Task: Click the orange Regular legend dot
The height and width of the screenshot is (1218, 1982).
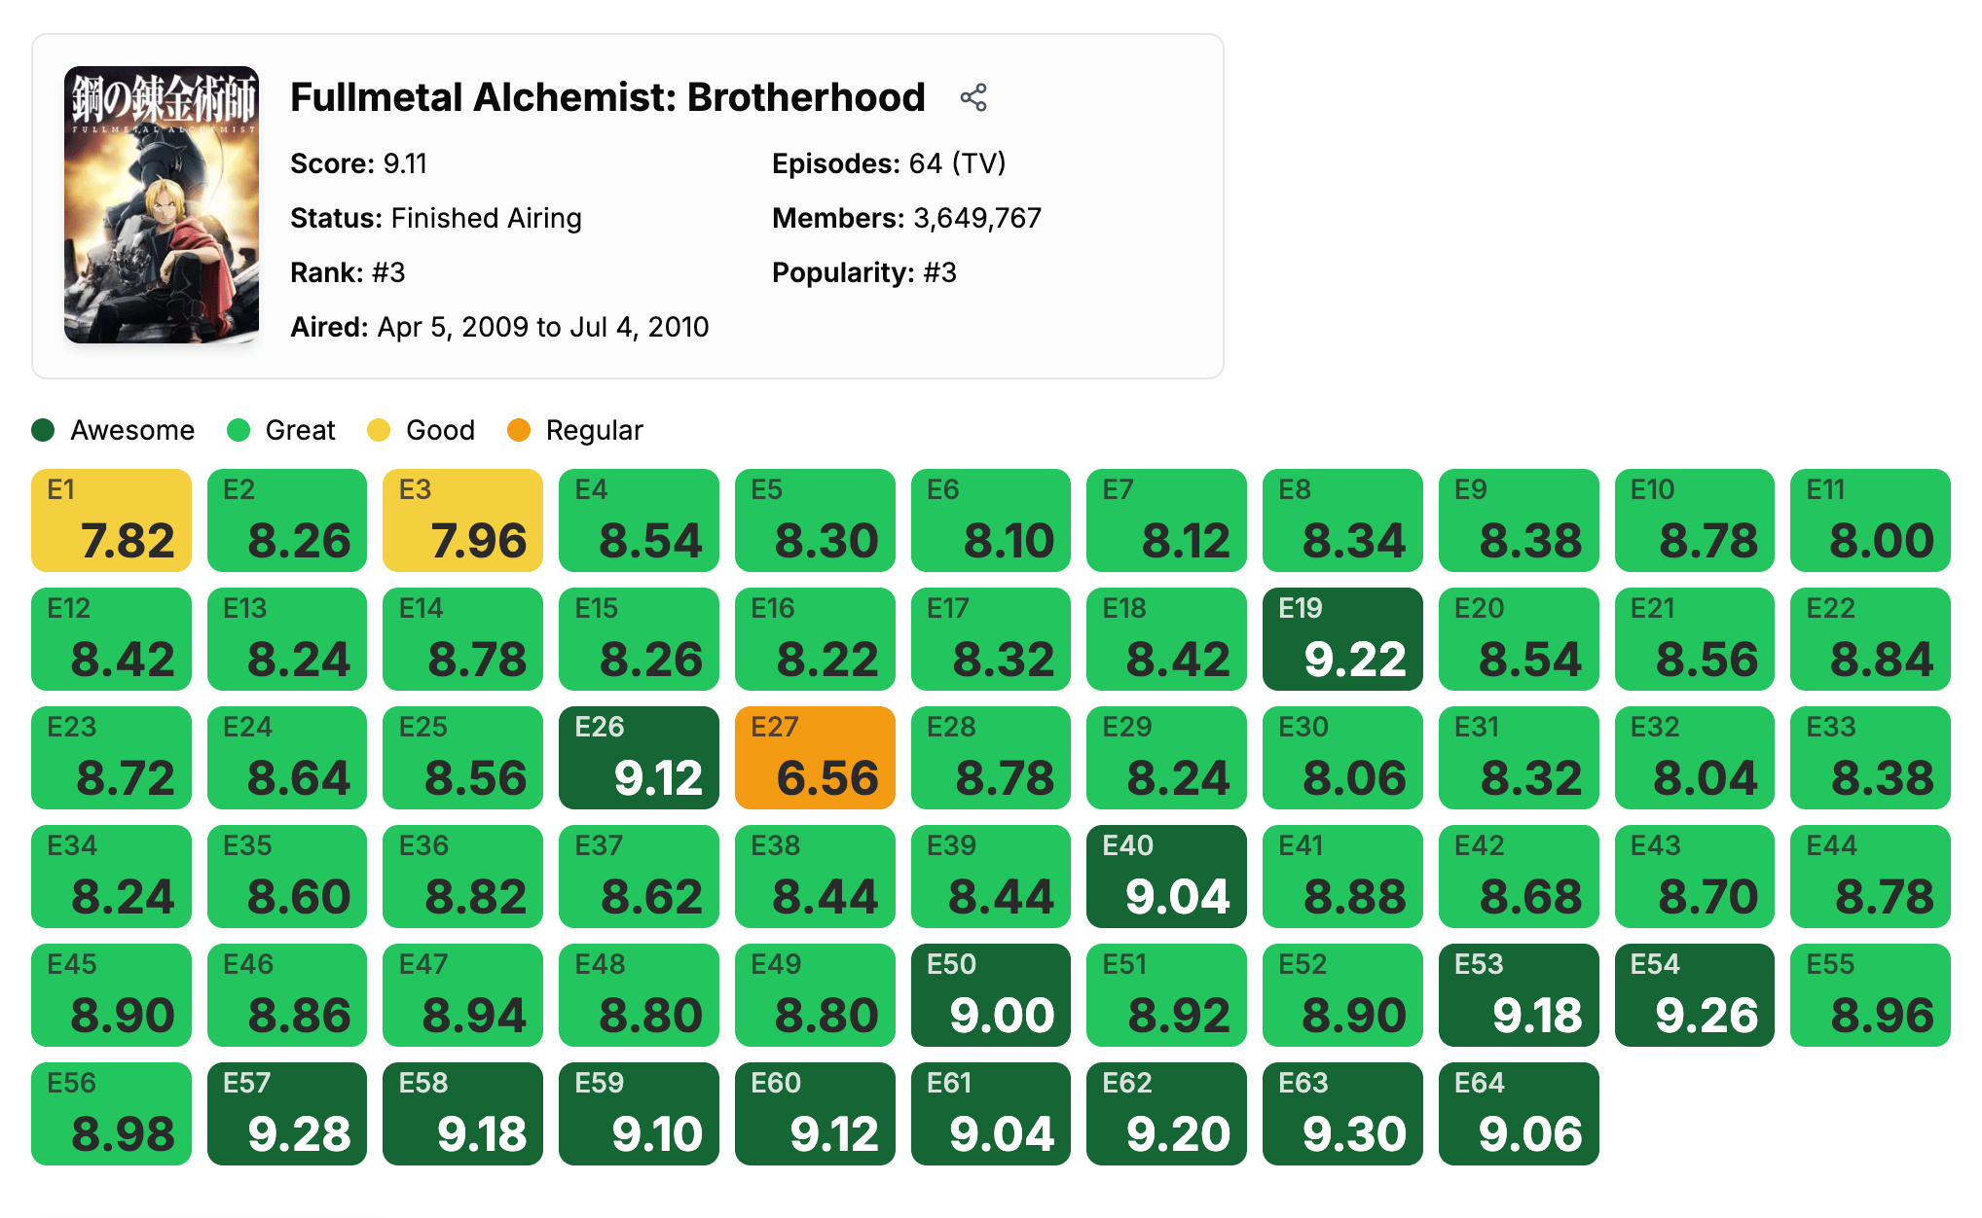Action: (x=519, y=430)
